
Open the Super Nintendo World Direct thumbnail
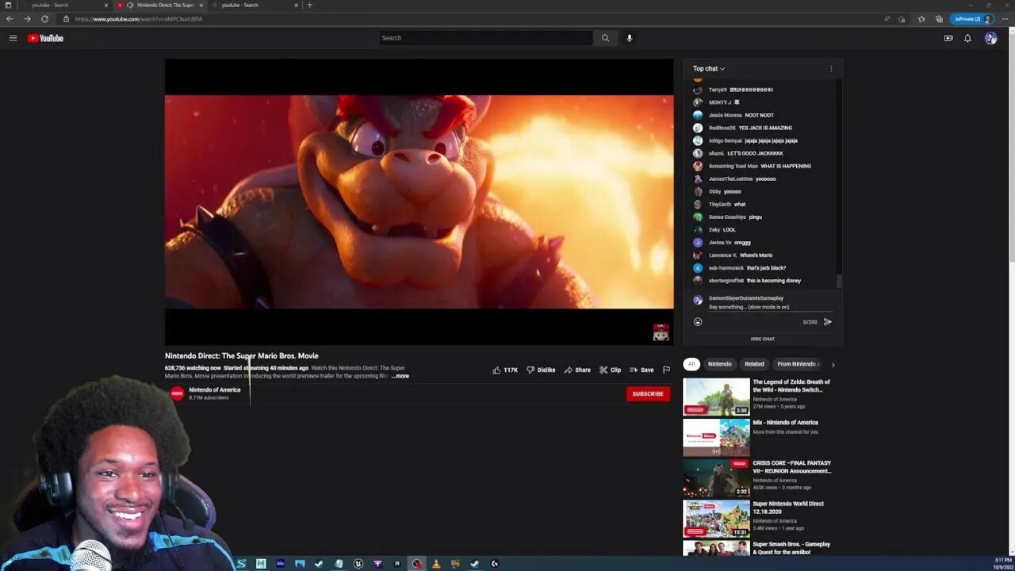(716, 518)
